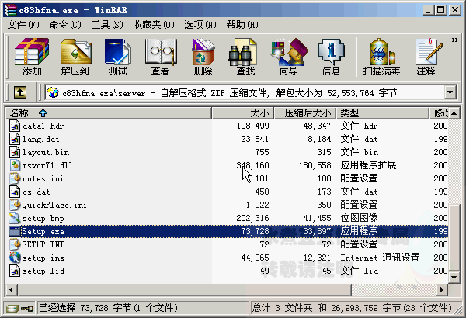Click the 添加 (Add) toolbar icon

tap(32, 57)
